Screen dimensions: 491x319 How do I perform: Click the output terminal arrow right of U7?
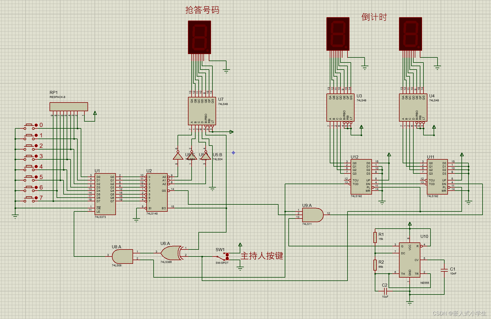231,132
